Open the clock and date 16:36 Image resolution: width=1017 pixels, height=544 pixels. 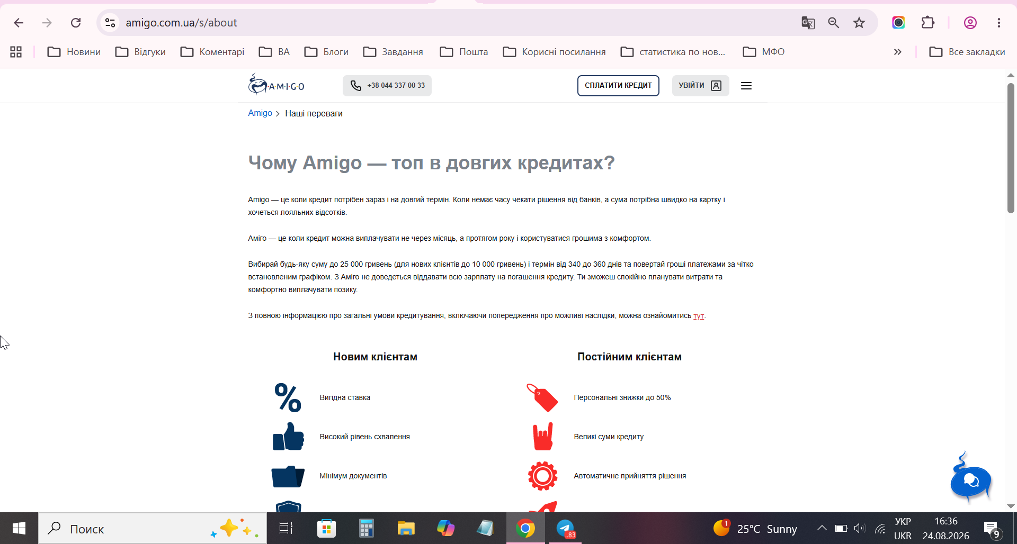(x=946, y=528)
